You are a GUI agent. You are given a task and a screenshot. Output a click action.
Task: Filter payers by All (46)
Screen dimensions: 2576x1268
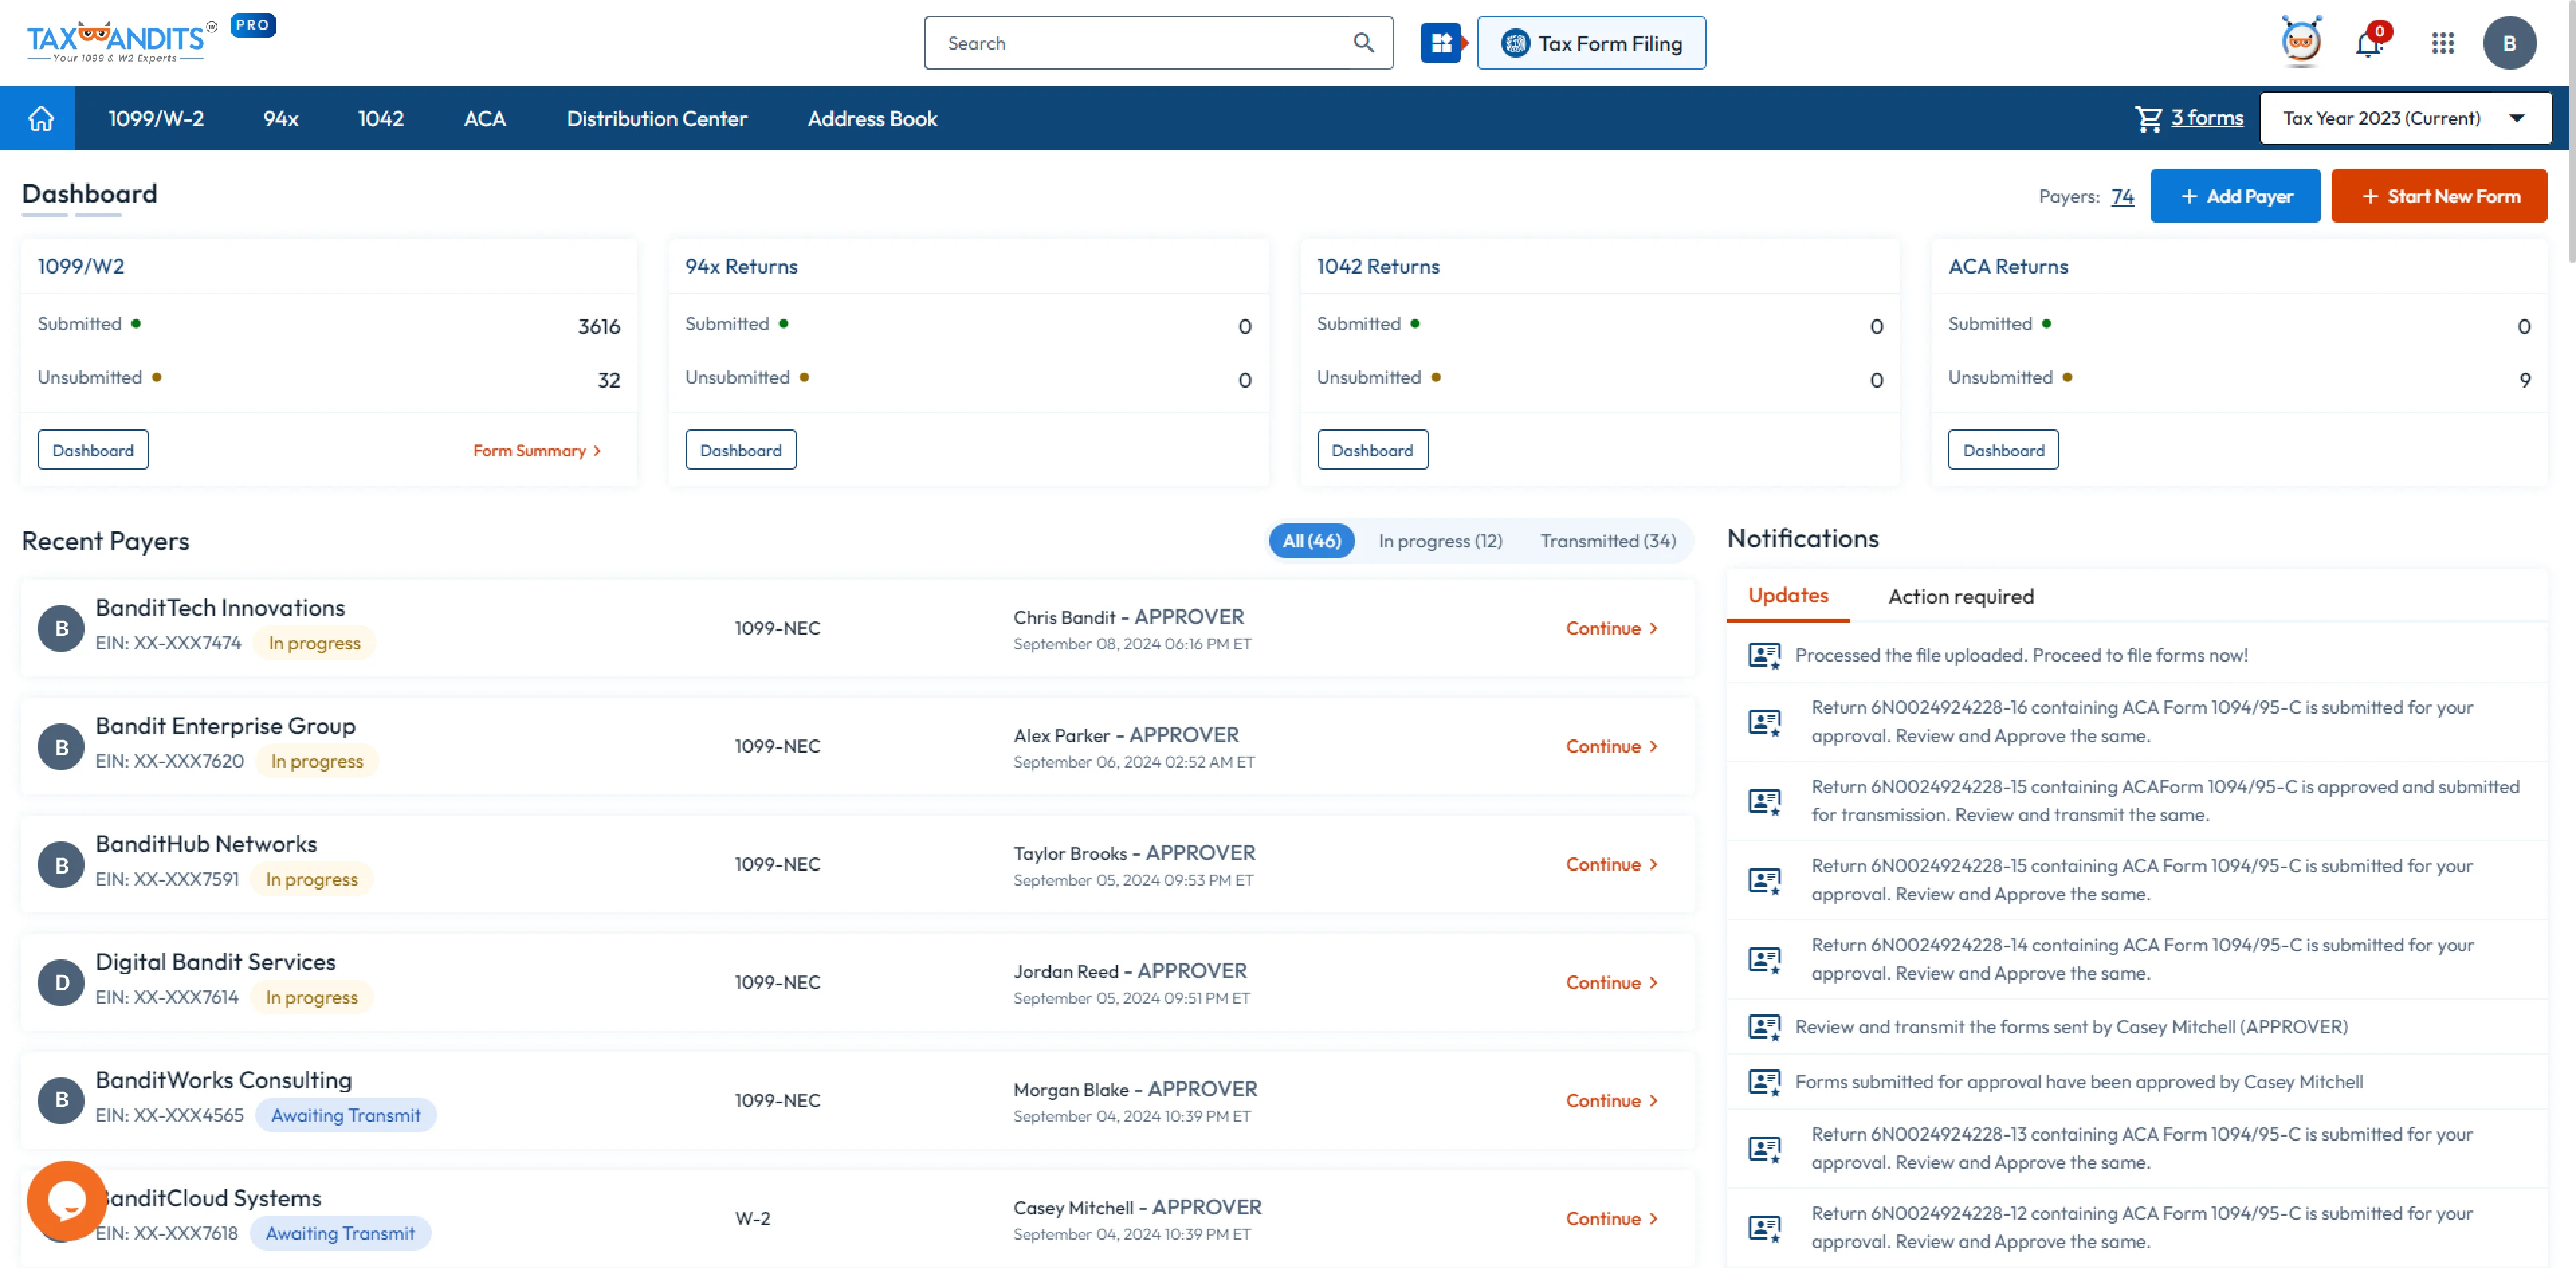click(x=1311, y=541)
